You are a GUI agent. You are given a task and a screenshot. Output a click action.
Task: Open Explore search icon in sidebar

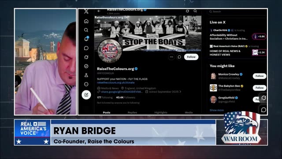pos(86,30)
